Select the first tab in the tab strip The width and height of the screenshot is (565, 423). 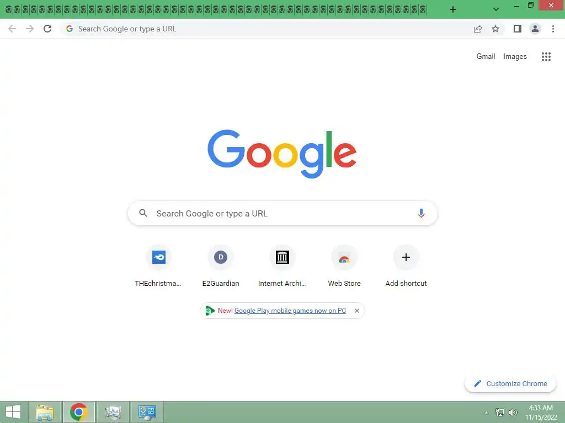point(9,9)
